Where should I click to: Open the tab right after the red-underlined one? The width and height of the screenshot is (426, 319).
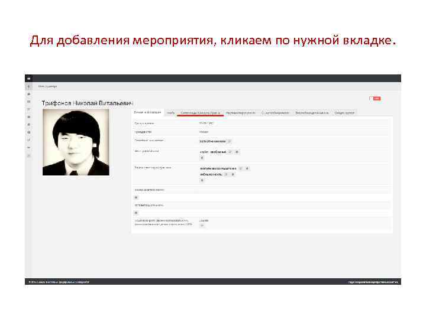tap(240, 113)
